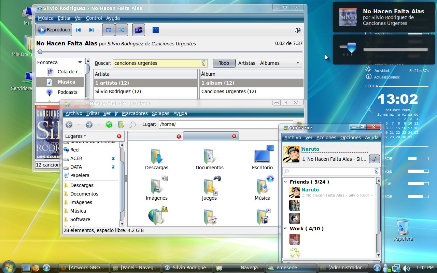437x273 pixels.
Task: Toggle repeat mode in music player
Action: coord(109,30)
